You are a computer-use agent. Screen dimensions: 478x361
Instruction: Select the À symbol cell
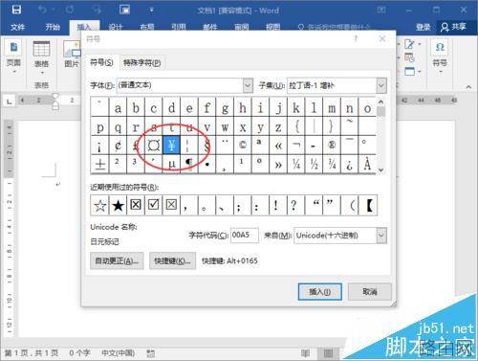click(367, 165)
